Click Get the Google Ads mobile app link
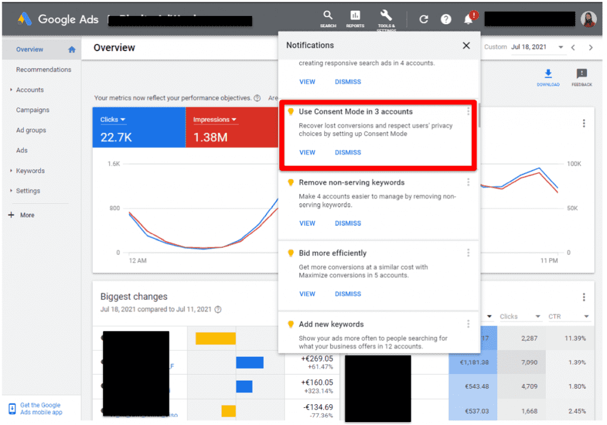 coord(41,409)
